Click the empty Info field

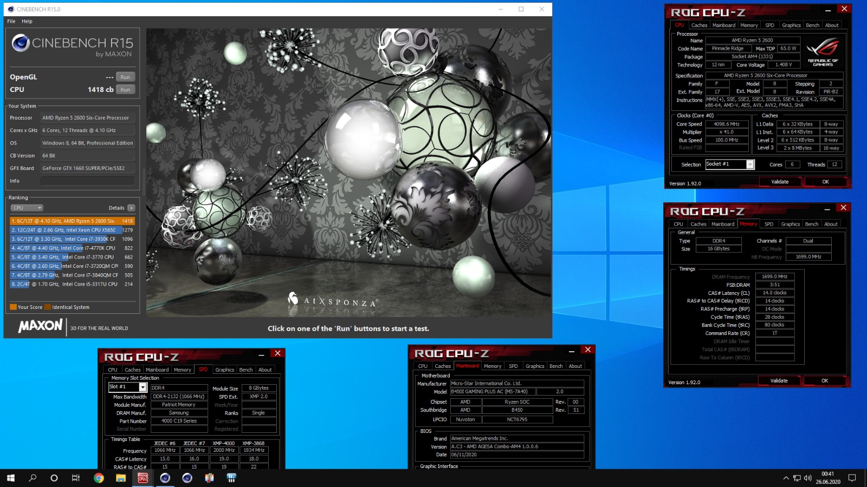[87, 181]
